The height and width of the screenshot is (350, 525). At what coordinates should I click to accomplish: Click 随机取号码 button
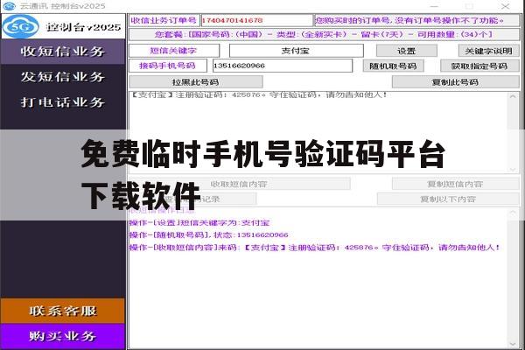coord(394,66)
